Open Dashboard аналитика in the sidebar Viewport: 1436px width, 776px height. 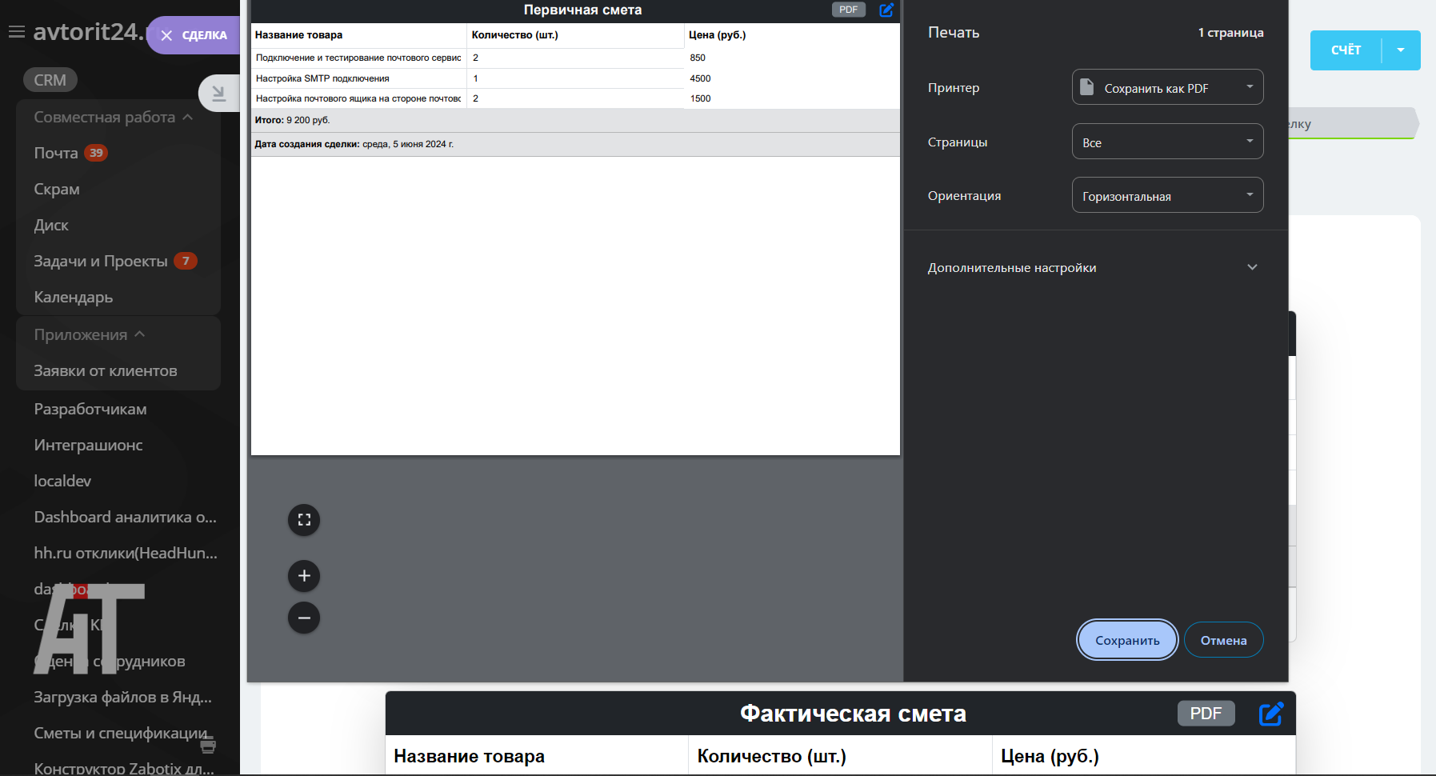[126, 517]
